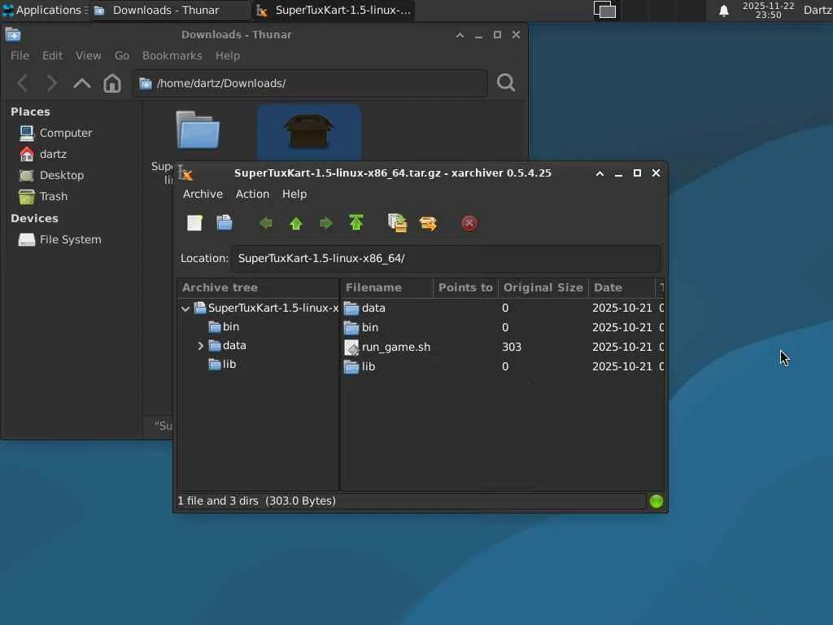Click the Open archive toolbar icon

(225, 223)
